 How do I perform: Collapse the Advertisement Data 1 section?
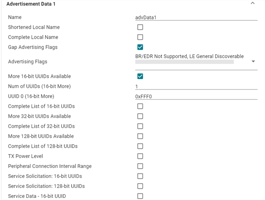tap(253, 3)
